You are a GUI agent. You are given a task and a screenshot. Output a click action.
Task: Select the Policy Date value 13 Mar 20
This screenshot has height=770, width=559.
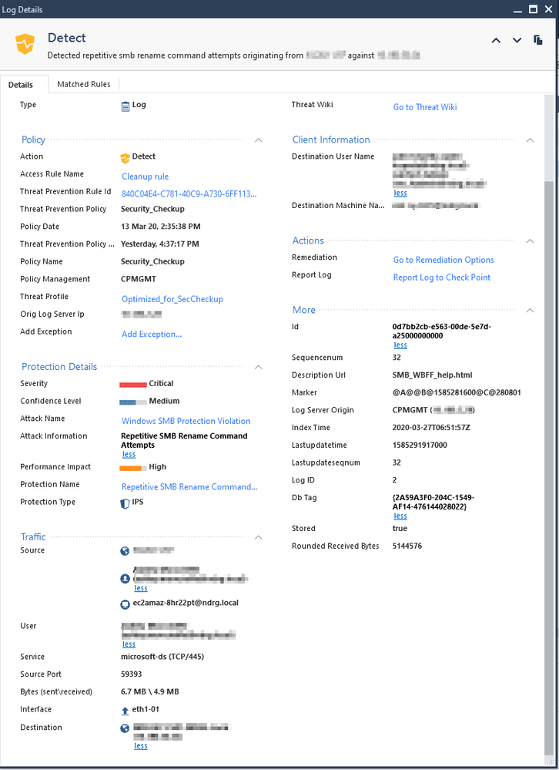160,227
